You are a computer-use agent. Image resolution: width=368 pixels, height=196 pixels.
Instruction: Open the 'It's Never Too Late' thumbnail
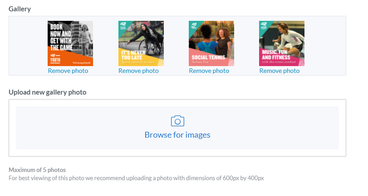pyautogui.click(x=141, y=43)
